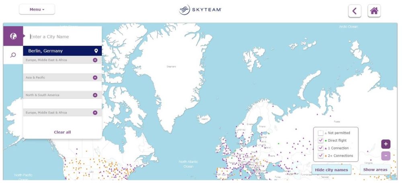Click the SkyTeam logo
The height and width of the screenshot is (183, 402).
coord(200,10)
